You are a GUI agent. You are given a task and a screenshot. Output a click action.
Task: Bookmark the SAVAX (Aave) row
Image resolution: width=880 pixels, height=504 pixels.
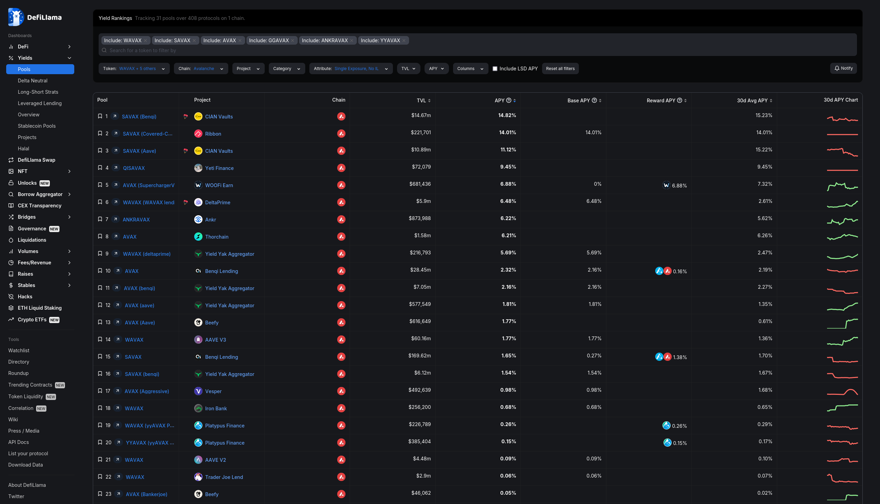(x=100, y=151)
